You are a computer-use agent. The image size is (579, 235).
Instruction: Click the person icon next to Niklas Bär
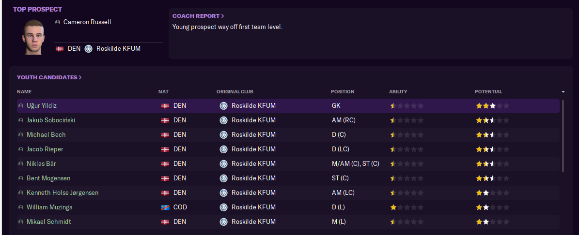pos(21,163)
